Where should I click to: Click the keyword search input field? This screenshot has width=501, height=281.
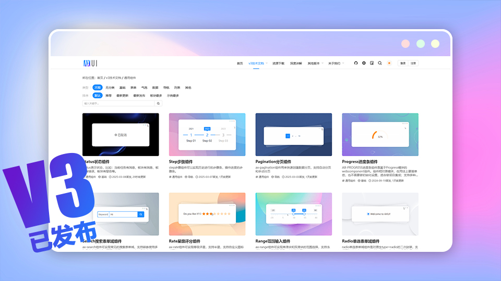[x=118, y=103]
